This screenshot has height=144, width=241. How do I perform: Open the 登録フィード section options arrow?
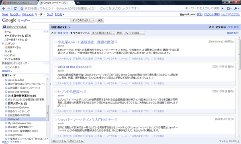(x=47, y=75)
